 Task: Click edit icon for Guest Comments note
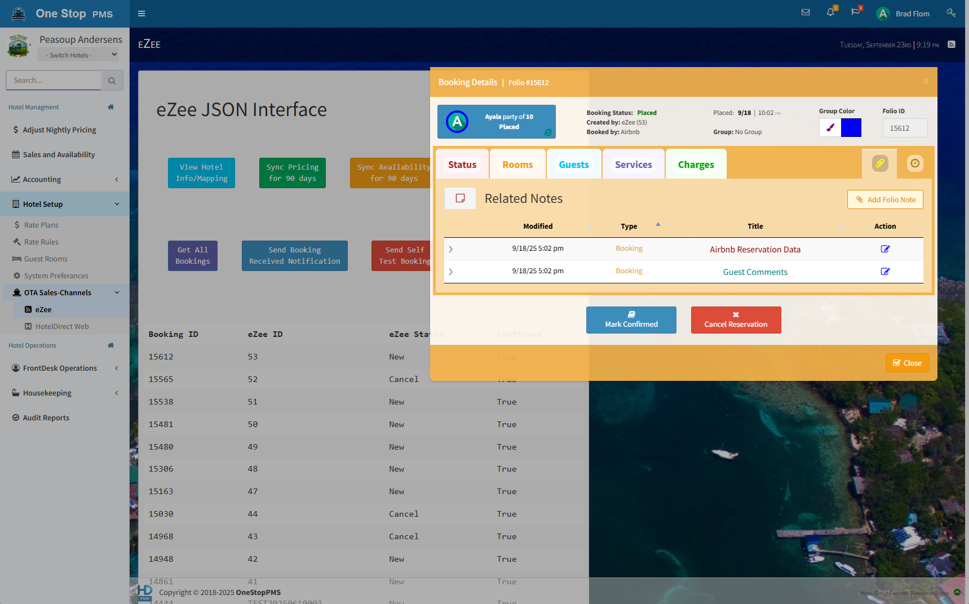pos(885,272)
